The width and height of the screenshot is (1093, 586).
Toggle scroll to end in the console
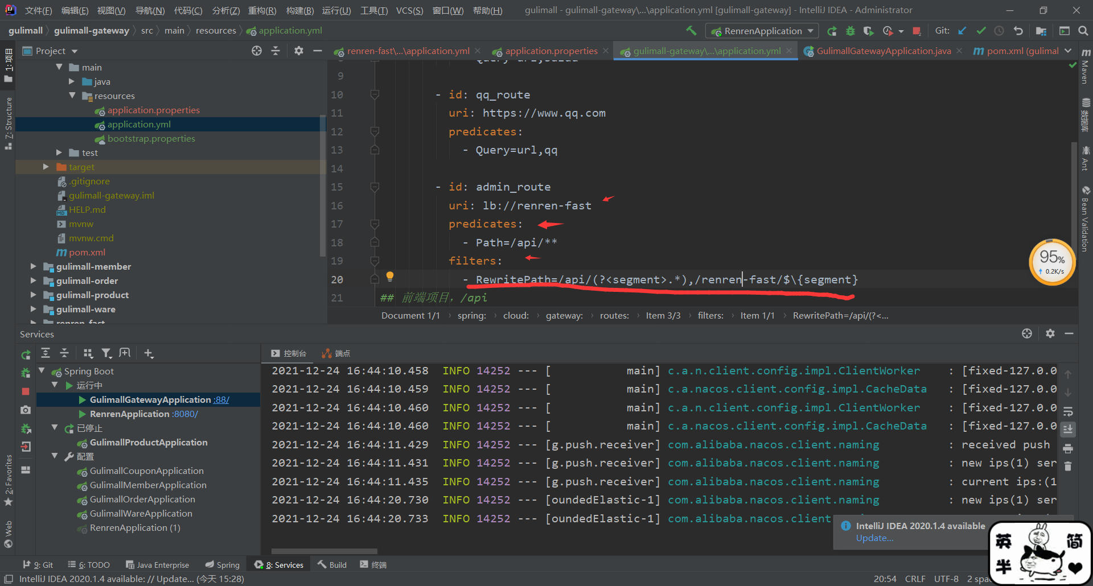click(1068, 430)
